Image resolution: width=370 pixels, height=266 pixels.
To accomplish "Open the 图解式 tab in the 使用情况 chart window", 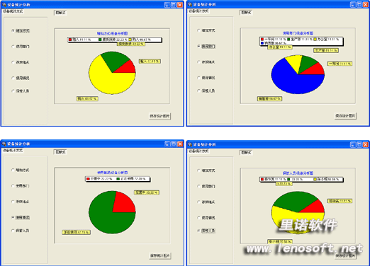I will (60, 152).
